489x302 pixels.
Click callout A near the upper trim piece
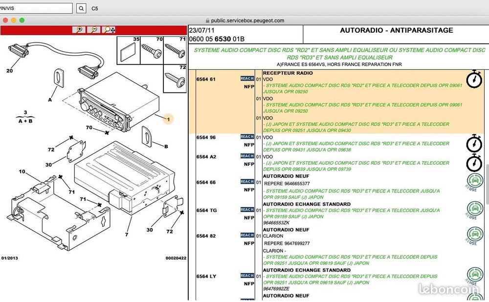(x=50, y=100)
